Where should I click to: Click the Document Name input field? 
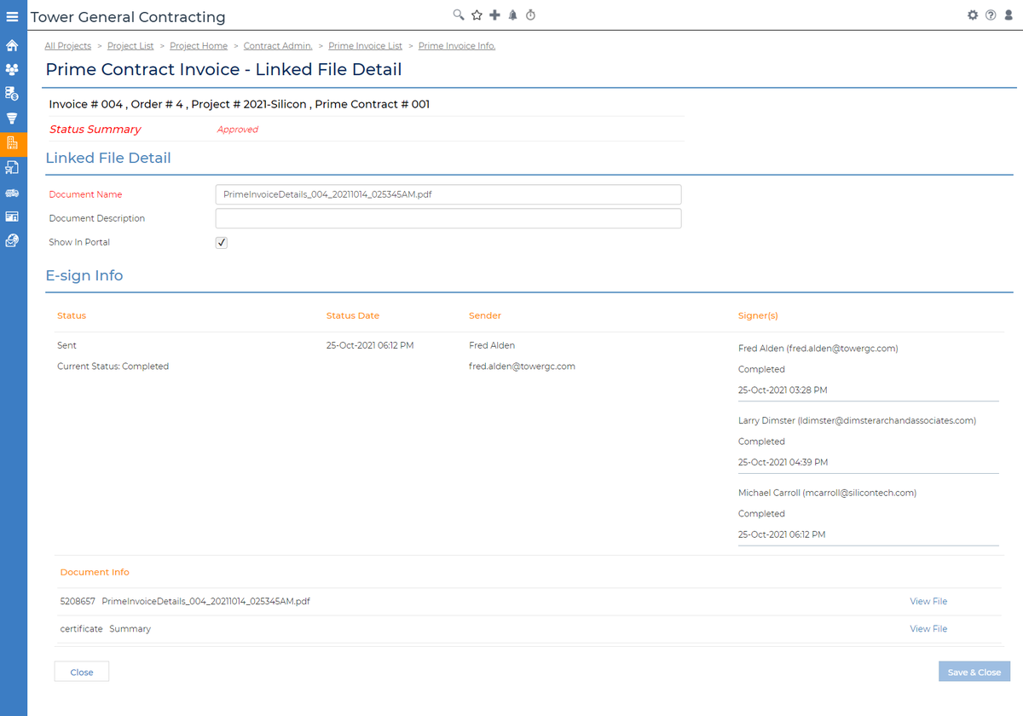448,194
